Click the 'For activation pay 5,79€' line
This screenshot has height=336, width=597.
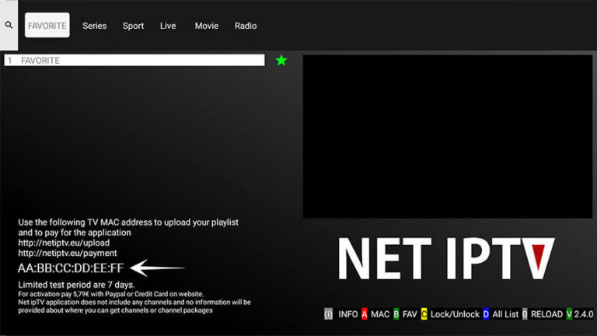(111, 294)
